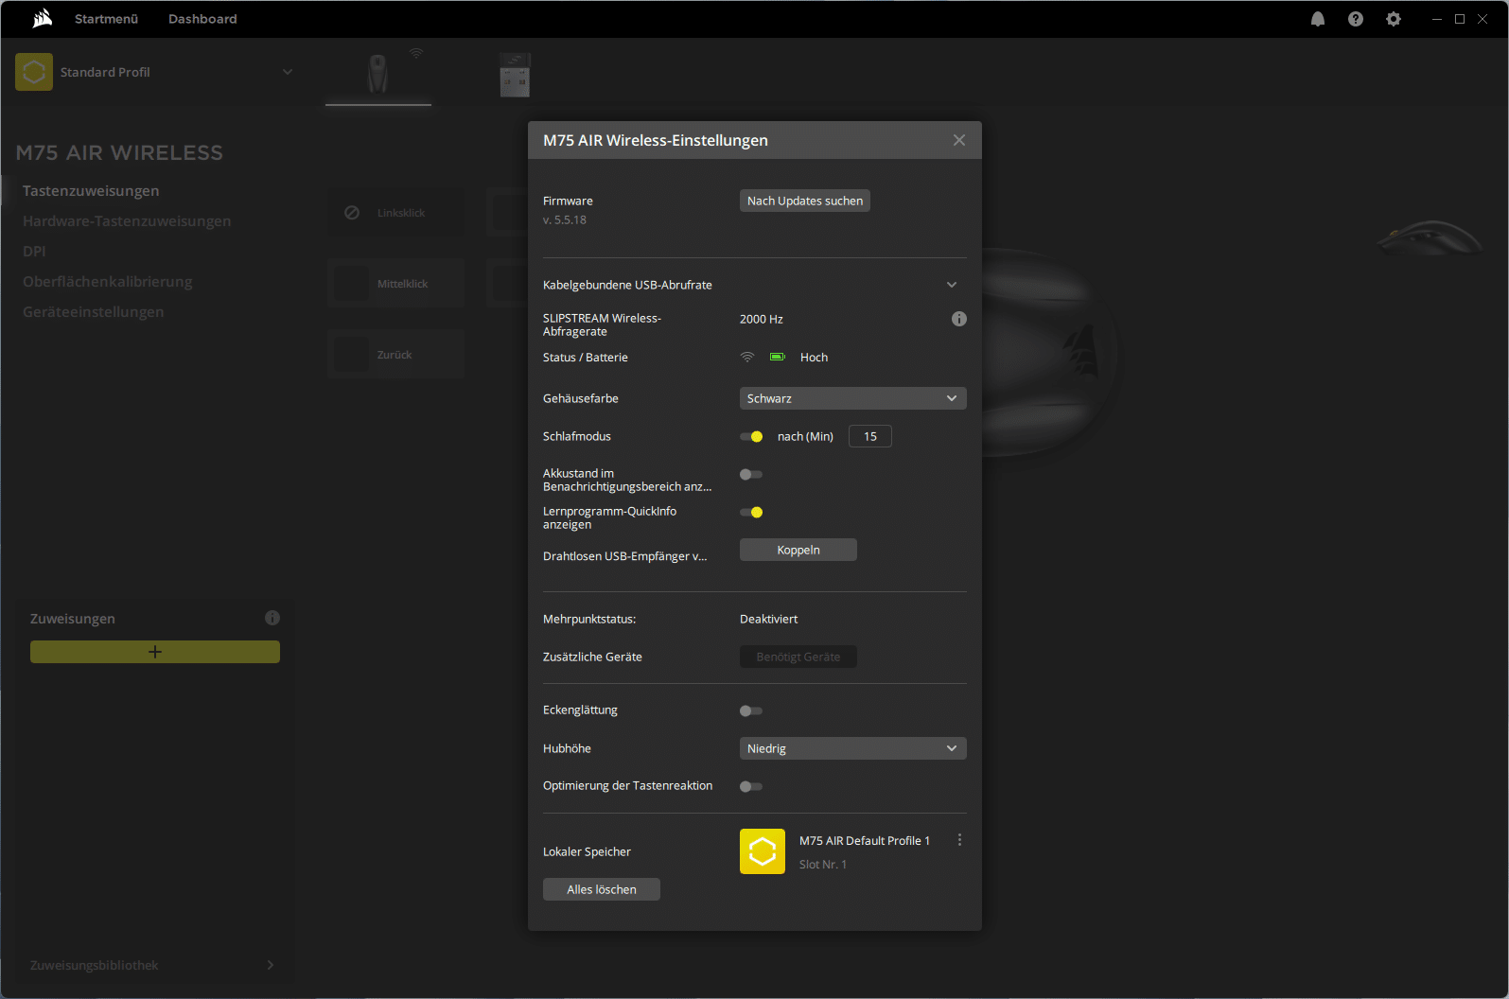Open the help question mark icon

[1355, 19]
